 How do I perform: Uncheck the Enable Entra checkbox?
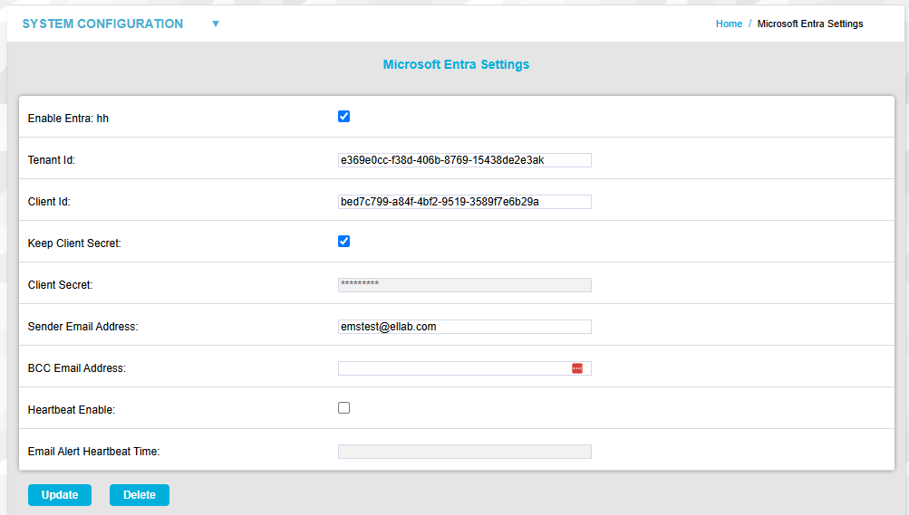point(343,117)
